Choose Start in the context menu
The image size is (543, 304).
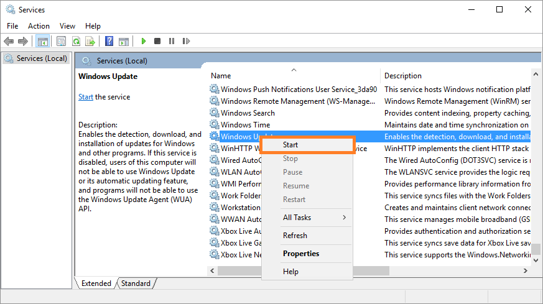[307, 145]
